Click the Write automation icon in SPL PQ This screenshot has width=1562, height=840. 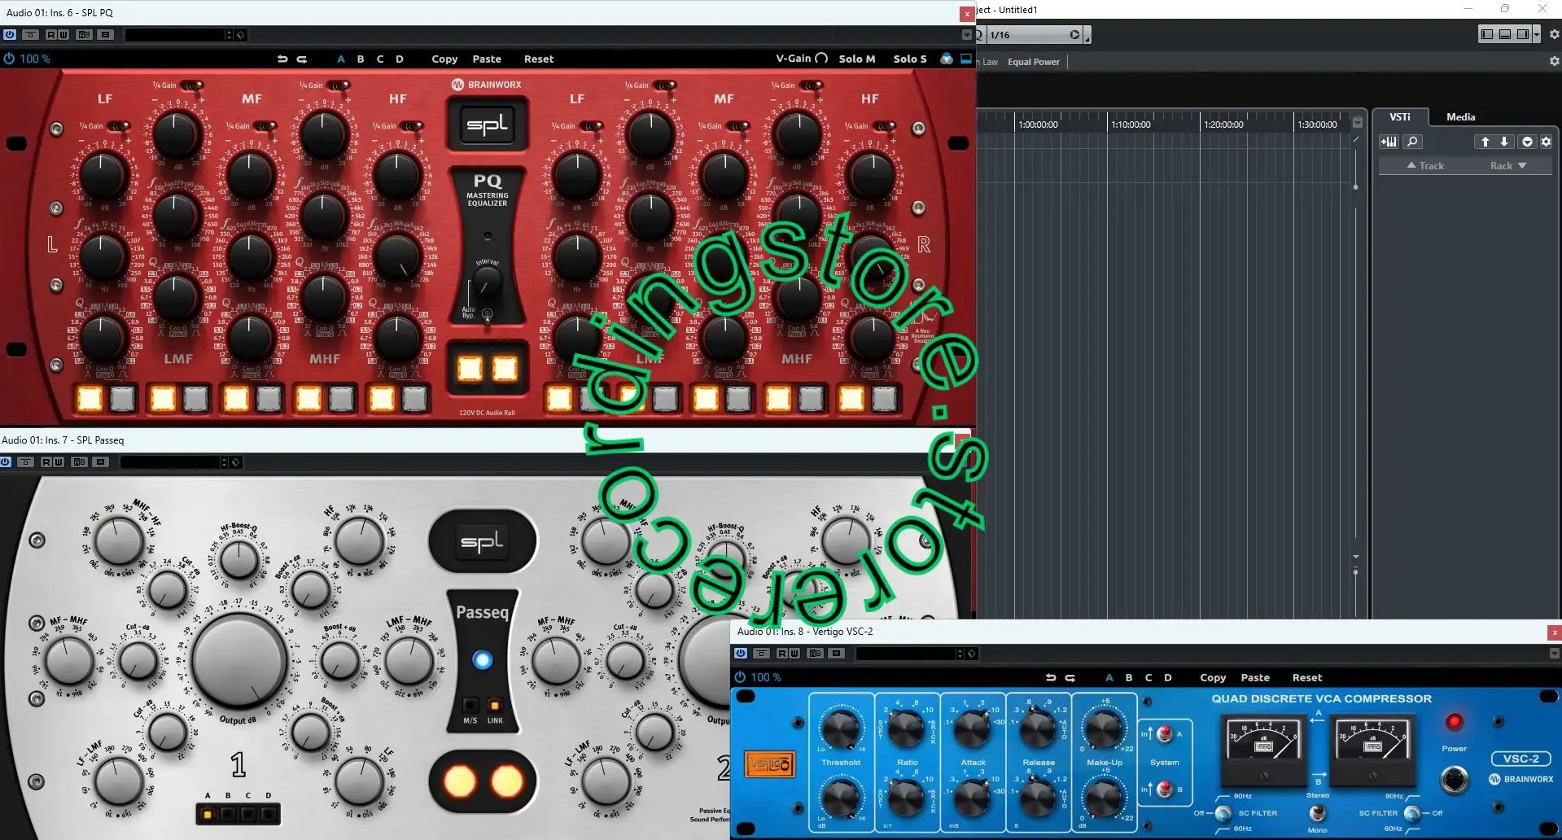click(x=63, y=35)
